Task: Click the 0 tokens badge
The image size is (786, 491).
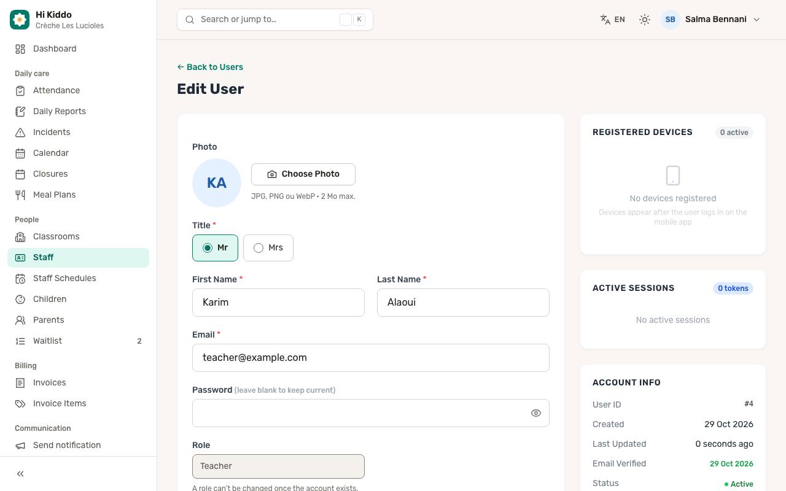Action: pos(733,288)
